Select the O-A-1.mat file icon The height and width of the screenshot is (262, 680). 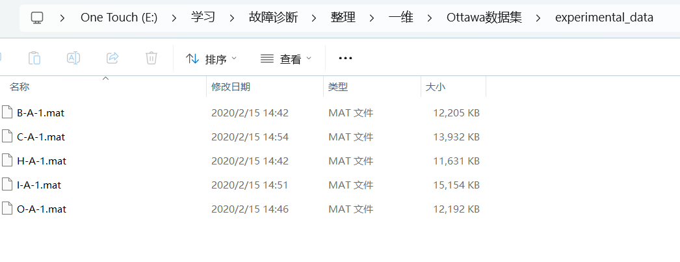tap(7, 209)
